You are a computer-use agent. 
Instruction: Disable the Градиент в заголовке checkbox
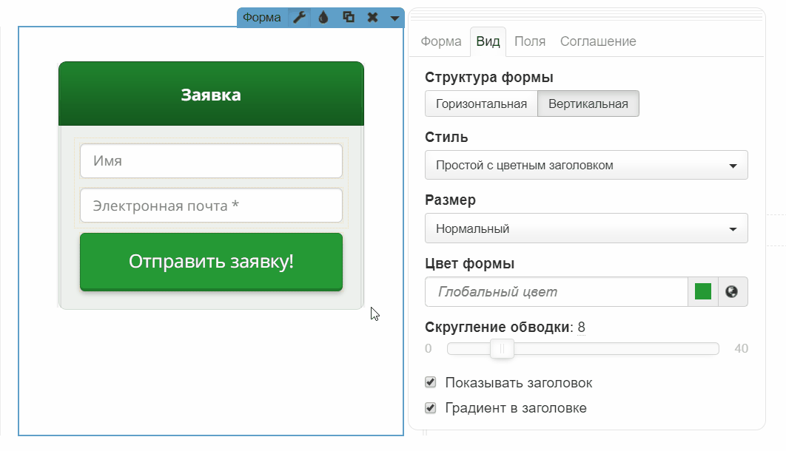coord(431,407)
